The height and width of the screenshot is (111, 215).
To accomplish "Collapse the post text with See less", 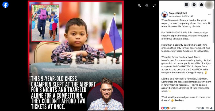I will point(179,100).
